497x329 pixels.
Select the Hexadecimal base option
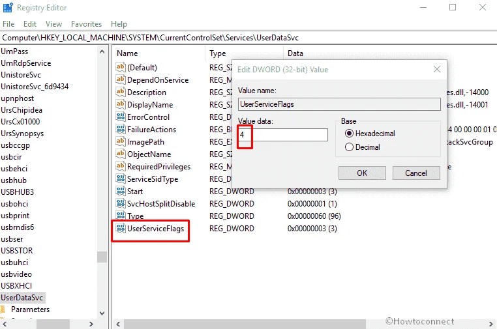tap(349, 134)
